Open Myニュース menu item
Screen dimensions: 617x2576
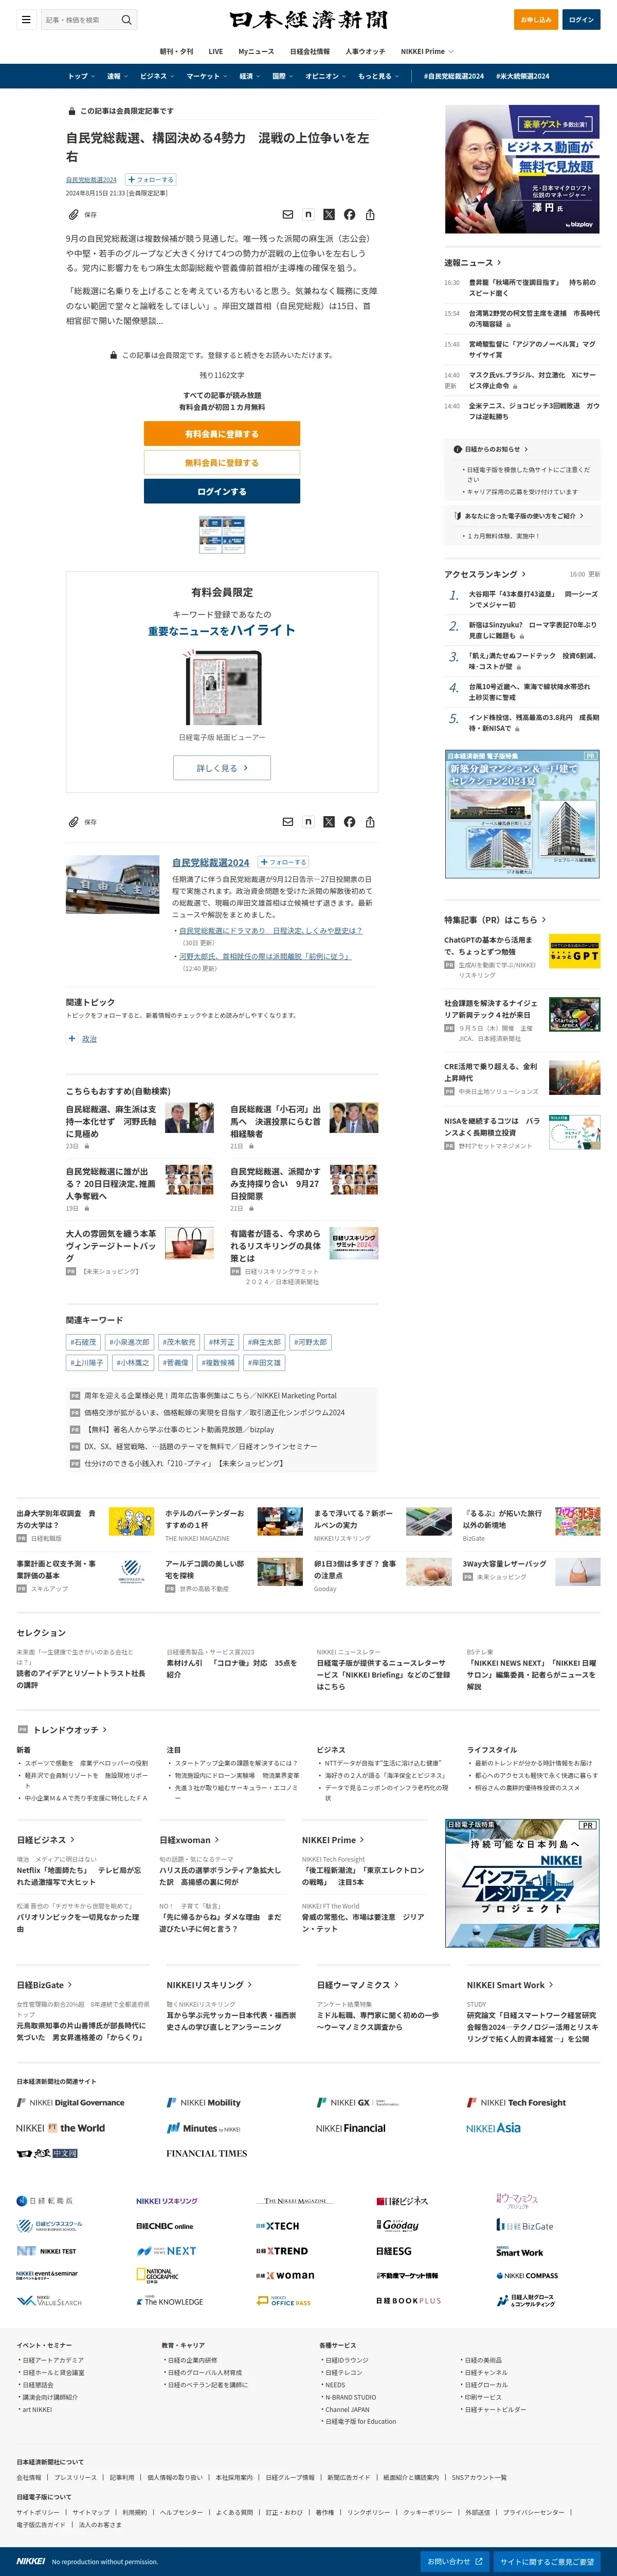pyautogui.click(x=256, y=51)
